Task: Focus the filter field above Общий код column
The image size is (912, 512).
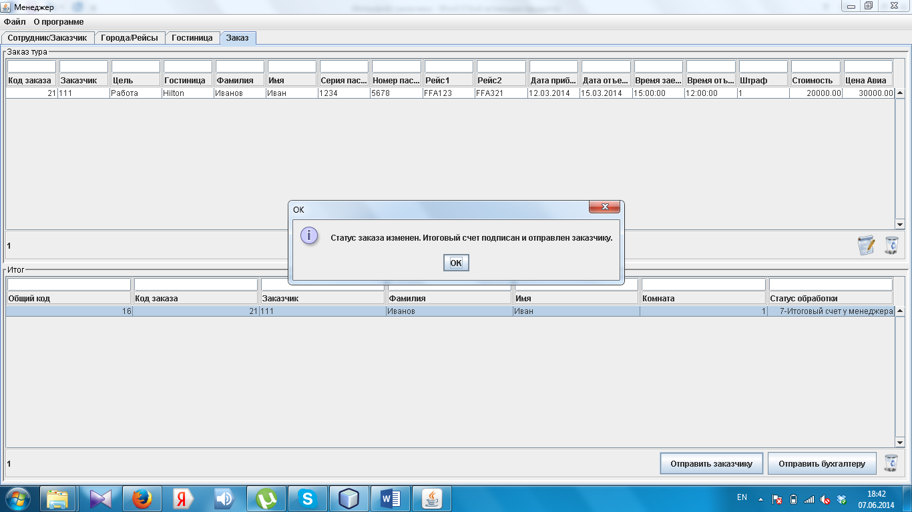Action: point(69,285)
